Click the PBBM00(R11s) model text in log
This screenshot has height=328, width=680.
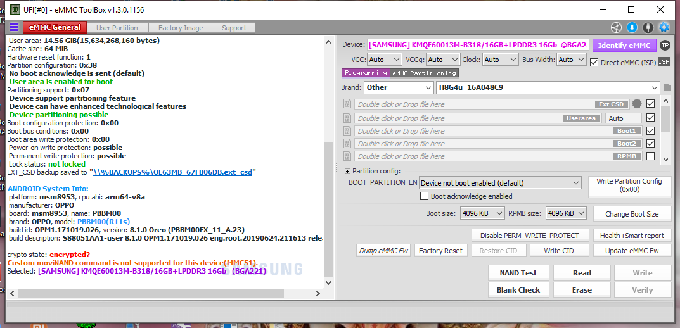(x=104, y=222)
